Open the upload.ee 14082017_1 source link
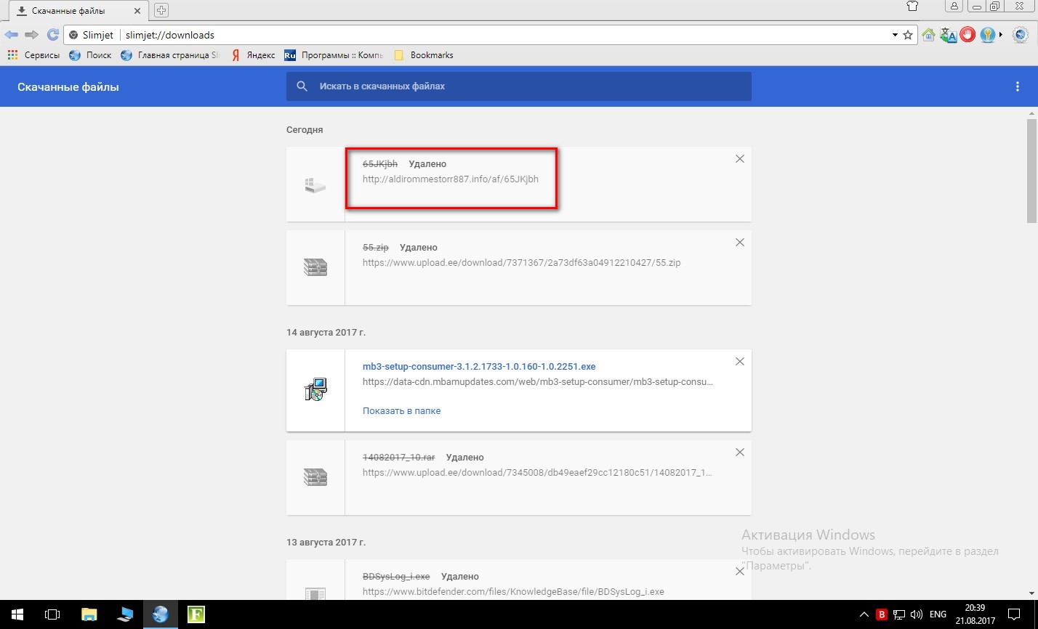The height and width of the screenshot is (629, 1038). click(x=538, y=473)
